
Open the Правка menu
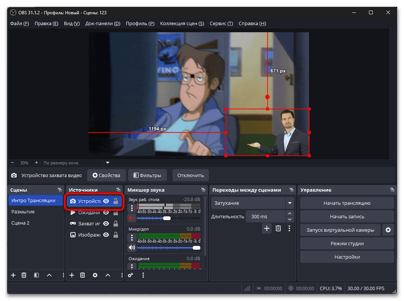[46, 23]
